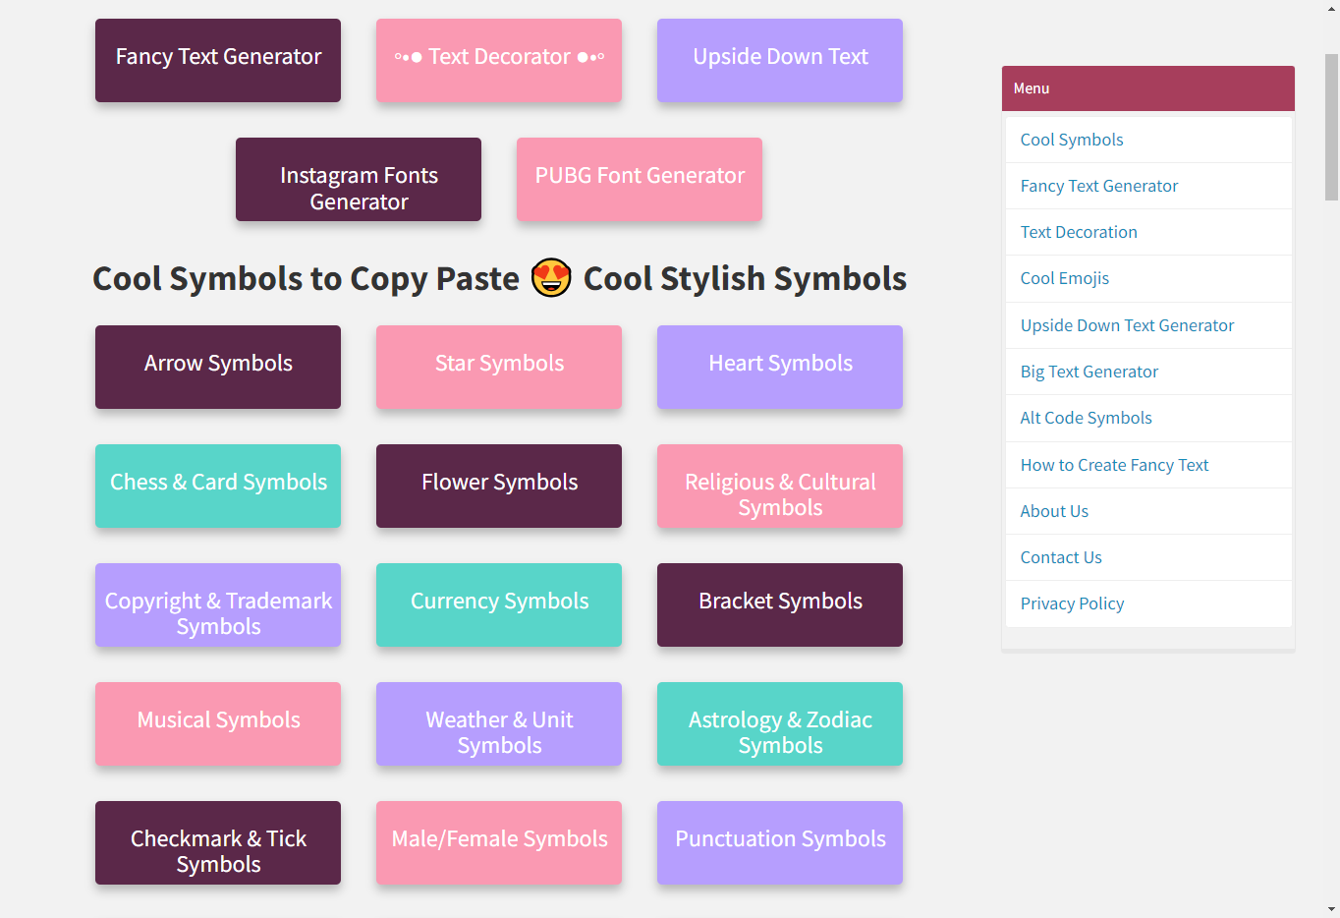
Task: Open Star Symbols category
Action: click(499, 366)
